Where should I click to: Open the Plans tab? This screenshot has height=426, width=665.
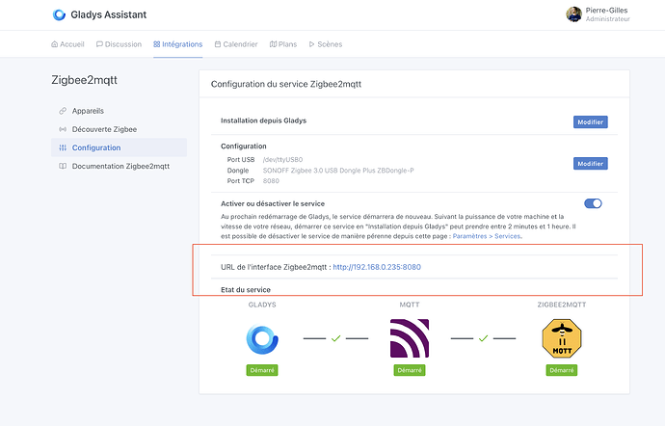pos(283,44)
